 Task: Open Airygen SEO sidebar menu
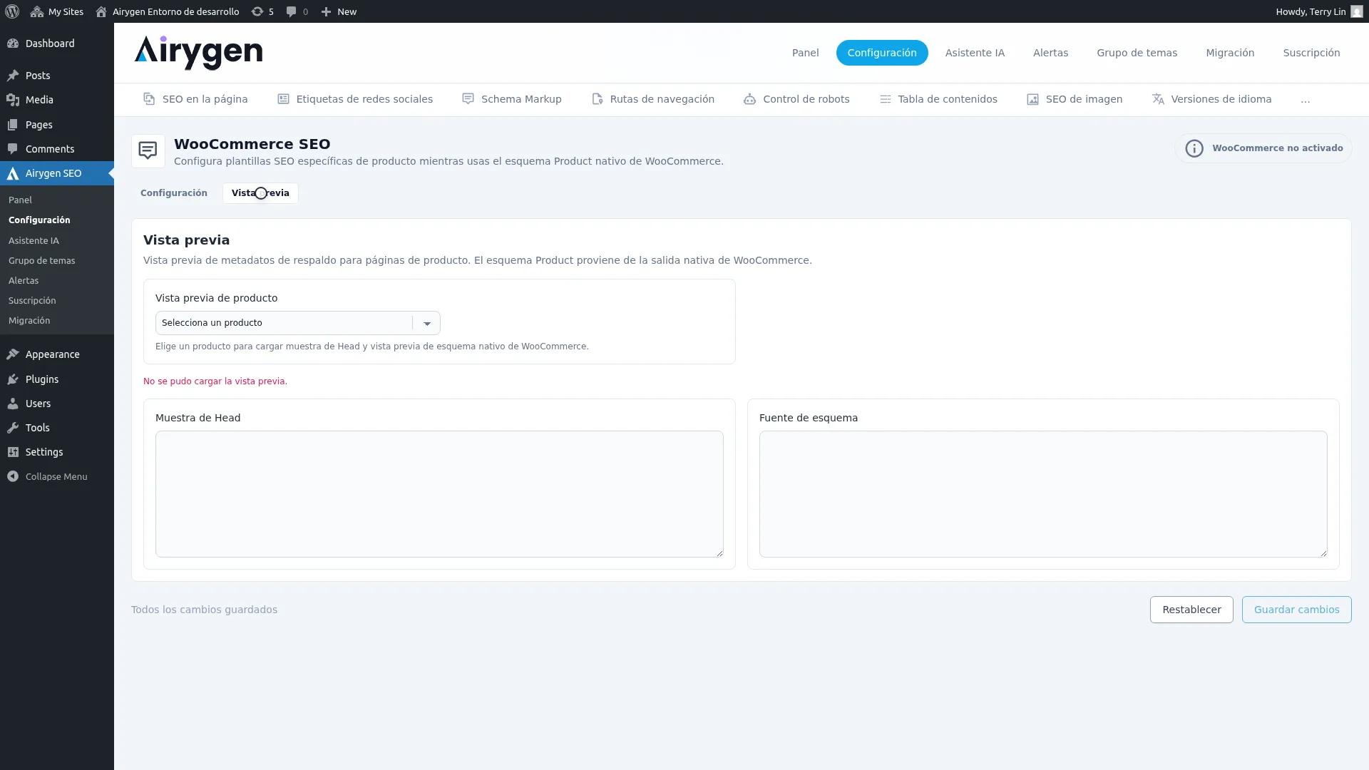[57, 173]
